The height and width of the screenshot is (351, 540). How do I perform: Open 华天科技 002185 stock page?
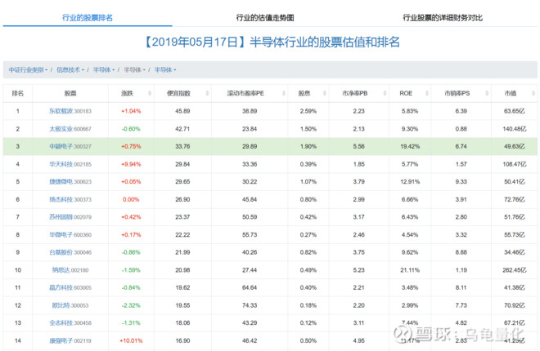70,164
